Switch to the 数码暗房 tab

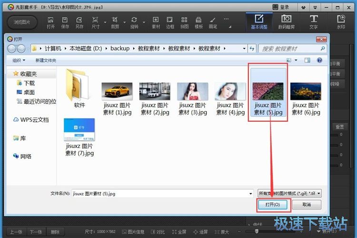(286, 22)
